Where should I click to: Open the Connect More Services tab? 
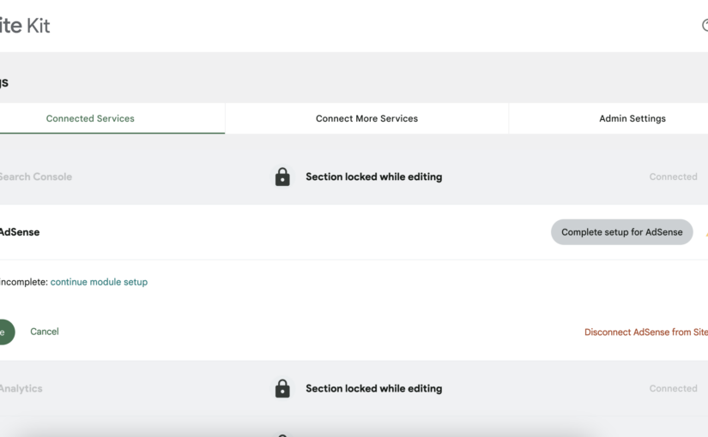click(366, 118)
